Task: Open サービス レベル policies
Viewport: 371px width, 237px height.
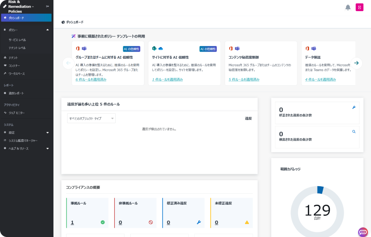Action: [x=17, y=40]
